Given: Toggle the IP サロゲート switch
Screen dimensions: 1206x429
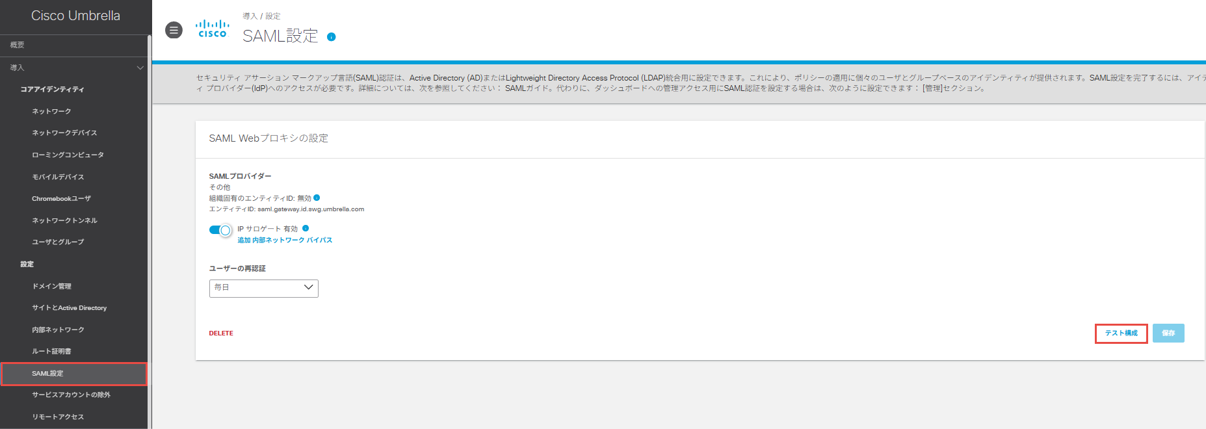Looking at the screenshot, I should (220, 230).
